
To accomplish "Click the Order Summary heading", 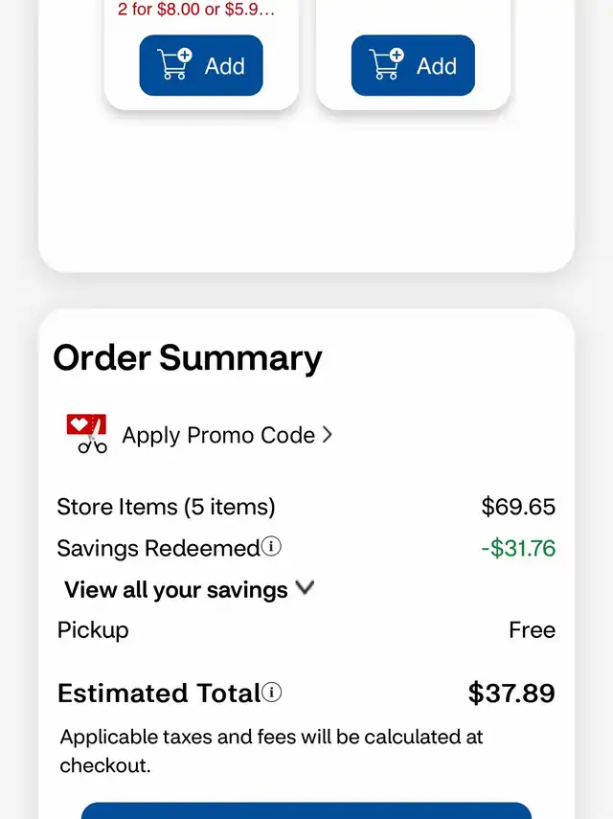I will coord(188,358).
